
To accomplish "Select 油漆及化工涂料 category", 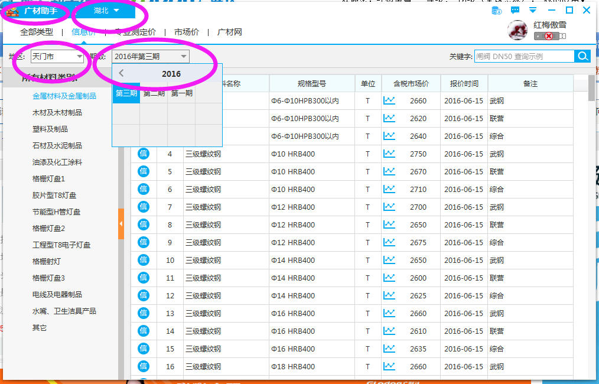I will [57, 162].
